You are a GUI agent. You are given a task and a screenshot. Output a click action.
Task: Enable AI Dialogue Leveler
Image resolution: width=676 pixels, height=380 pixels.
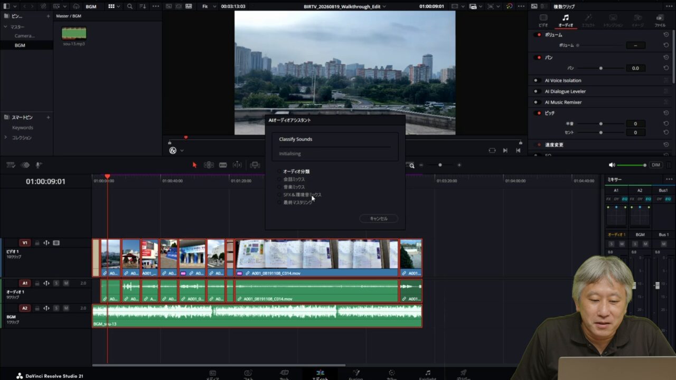click(536, 91)
